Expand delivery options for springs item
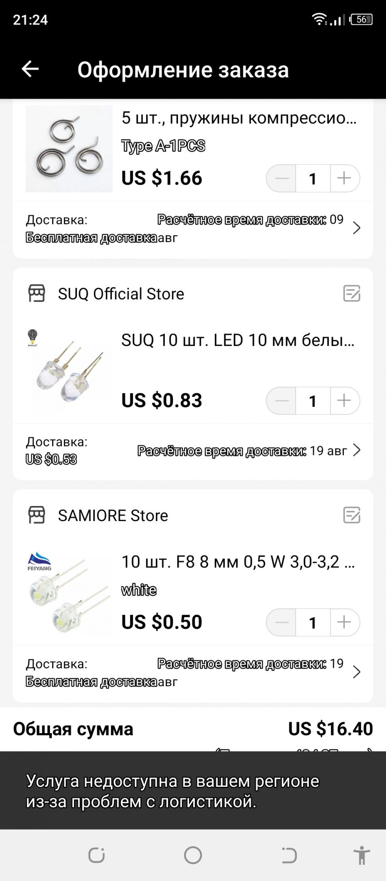 point(356,228)
